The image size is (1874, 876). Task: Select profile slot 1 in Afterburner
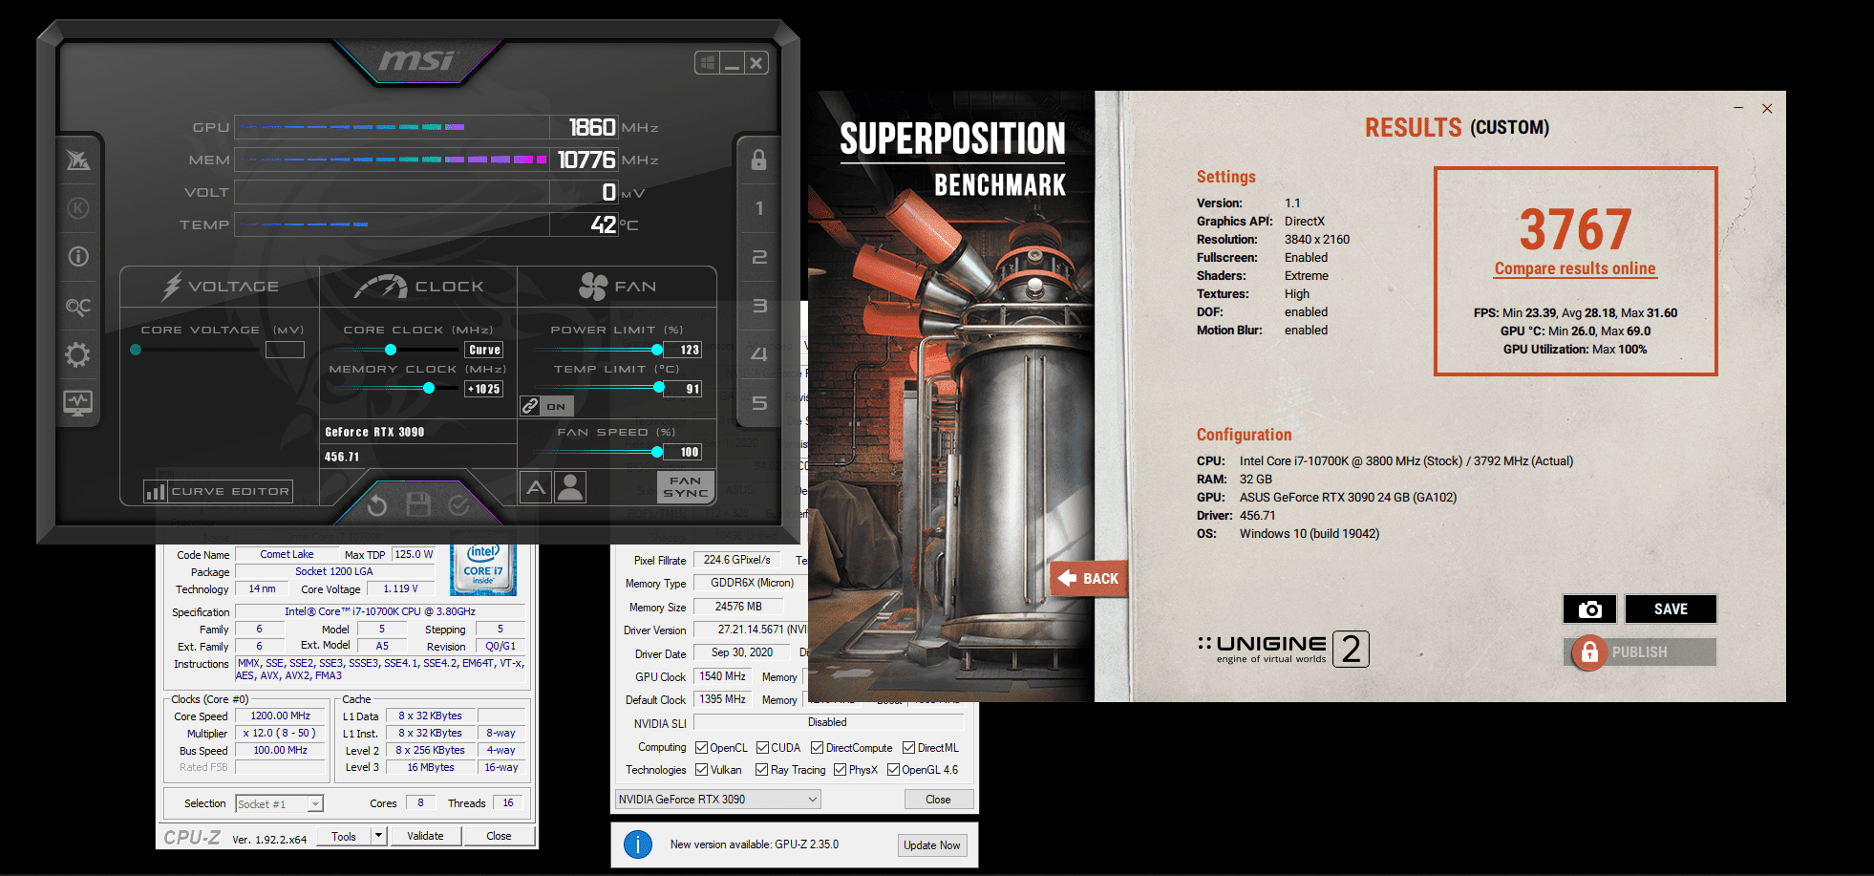pyautogui.click(x=759, y=208)
